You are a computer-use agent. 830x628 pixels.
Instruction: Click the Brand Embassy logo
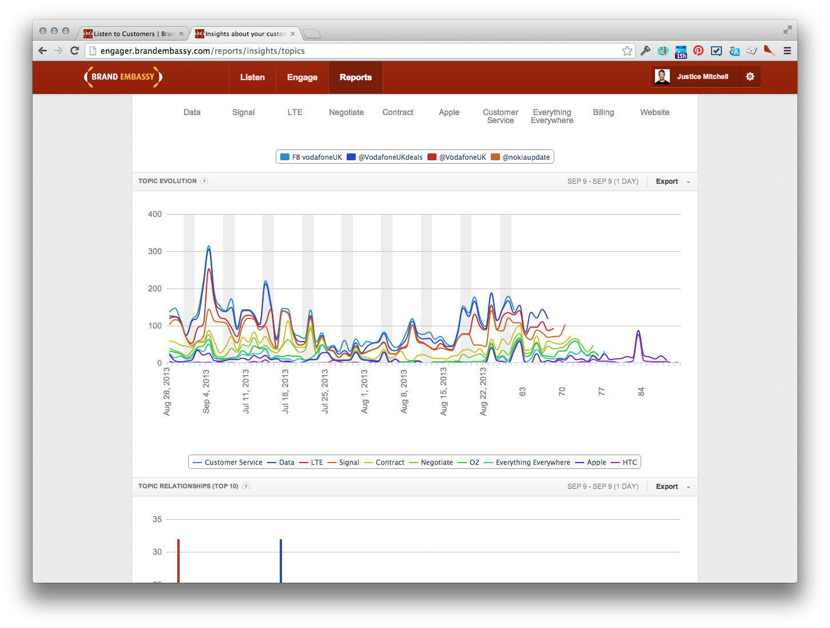(123, 77)
